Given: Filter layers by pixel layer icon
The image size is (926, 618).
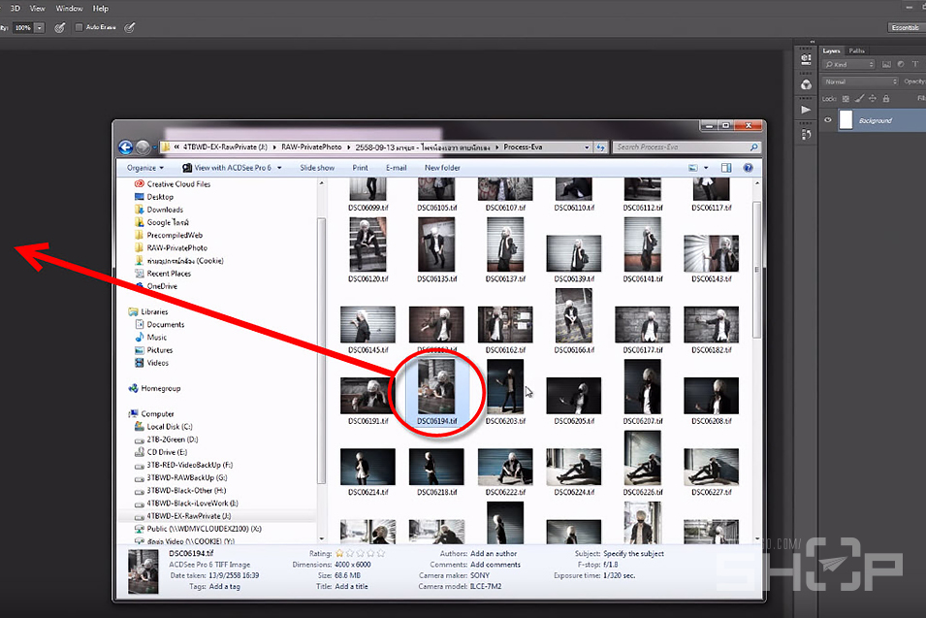Looking at the screenshot, I should [886, 64].
